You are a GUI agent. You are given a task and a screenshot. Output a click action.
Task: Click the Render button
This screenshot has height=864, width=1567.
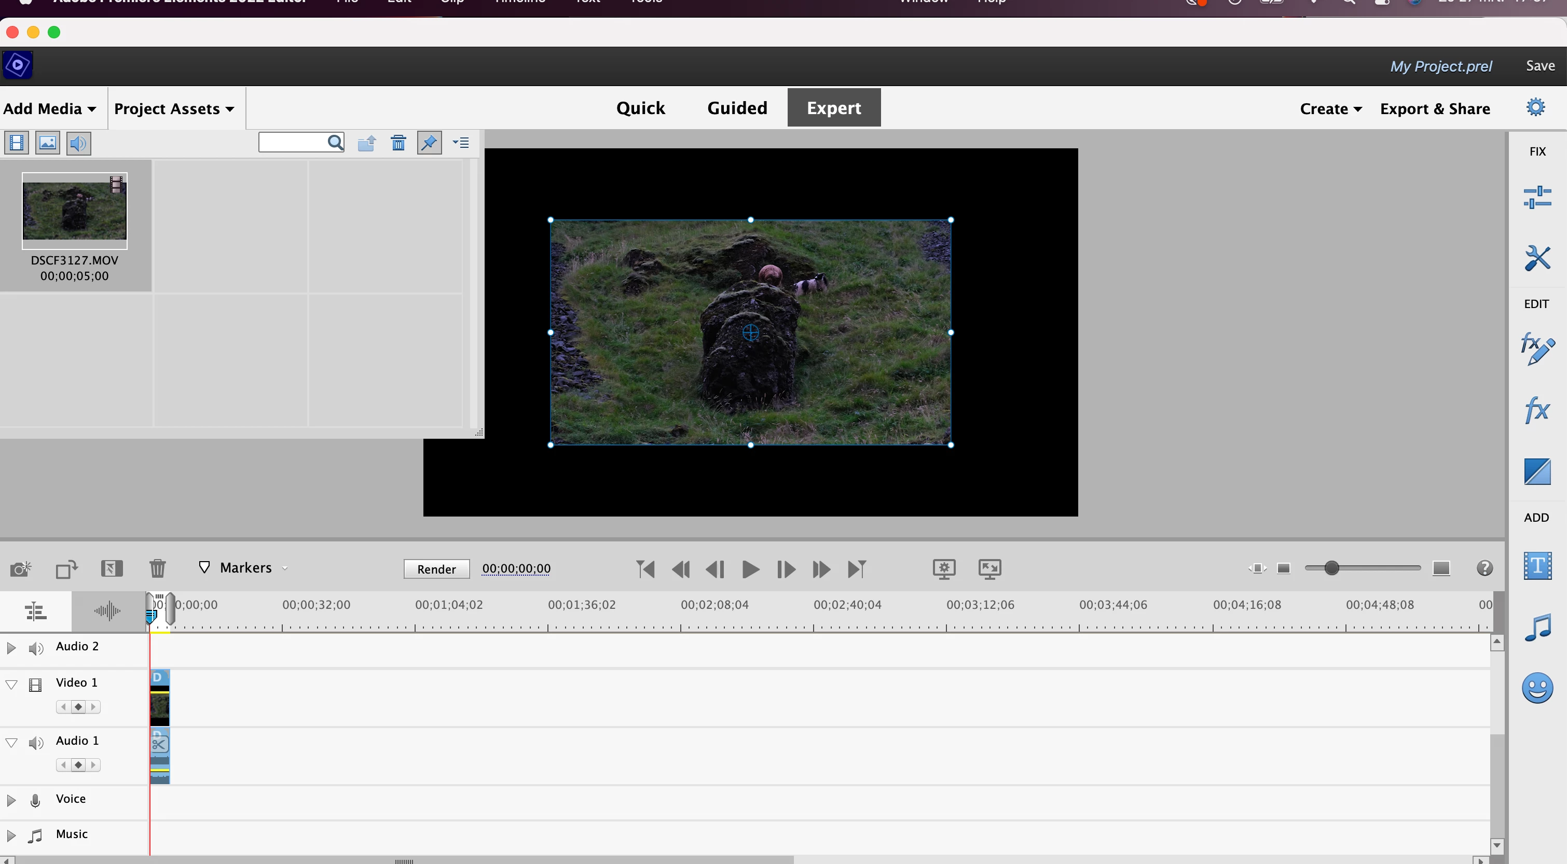436,569
